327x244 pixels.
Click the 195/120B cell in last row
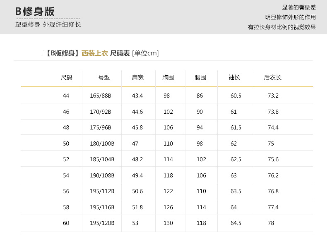click(x=102, y=223)
